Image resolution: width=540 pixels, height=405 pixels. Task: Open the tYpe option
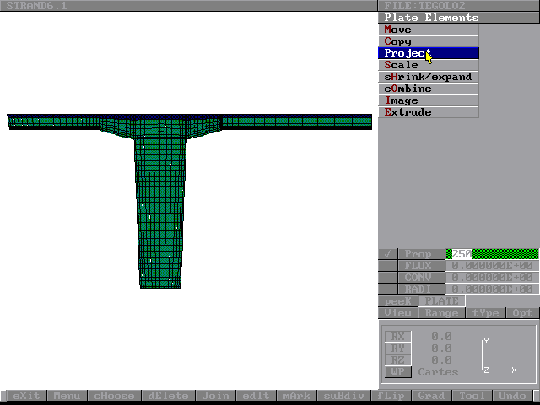[486, 313]
